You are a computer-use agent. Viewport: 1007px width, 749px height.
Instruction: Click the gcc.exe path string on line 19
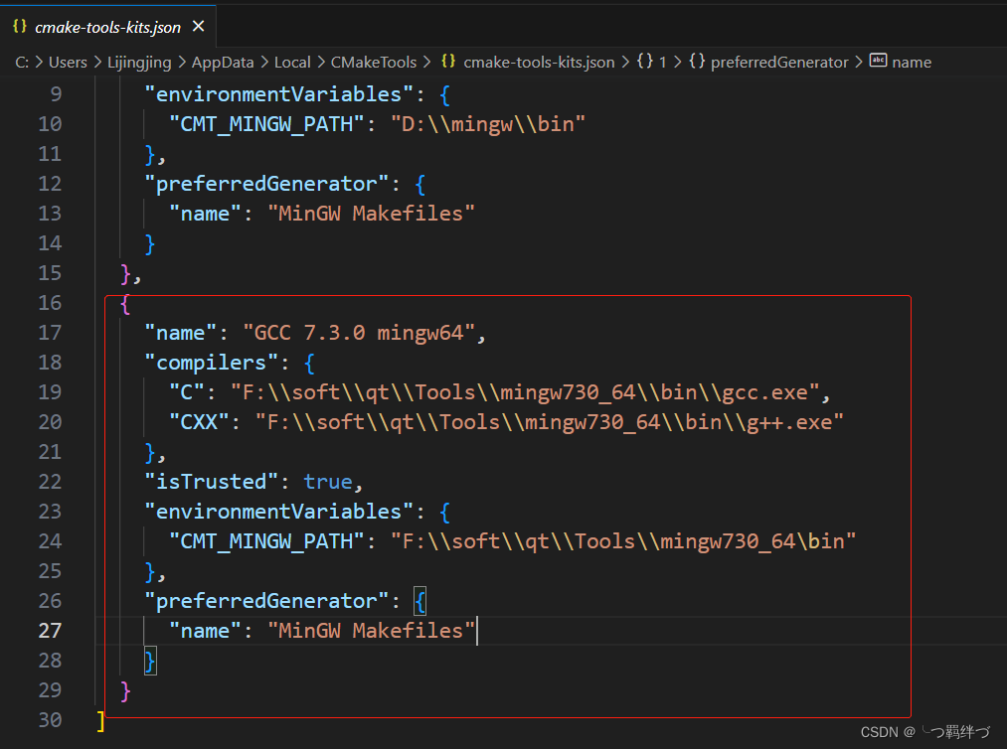point(525,392)
